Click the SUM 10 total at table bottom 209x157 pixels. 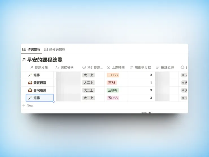click(x=147, y=113)
